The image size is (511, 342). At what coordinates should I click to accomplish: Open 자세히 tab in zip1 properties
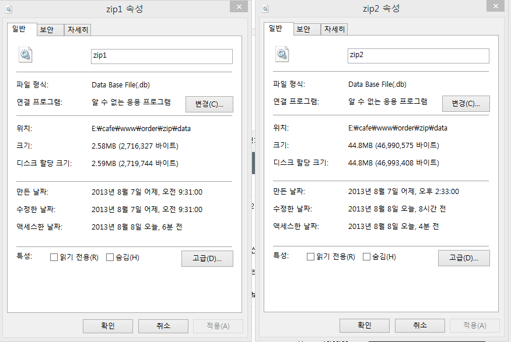click(x=78, y=30)
